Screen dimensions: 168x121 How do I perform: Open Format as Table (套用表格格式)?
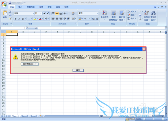coord(114,15)
